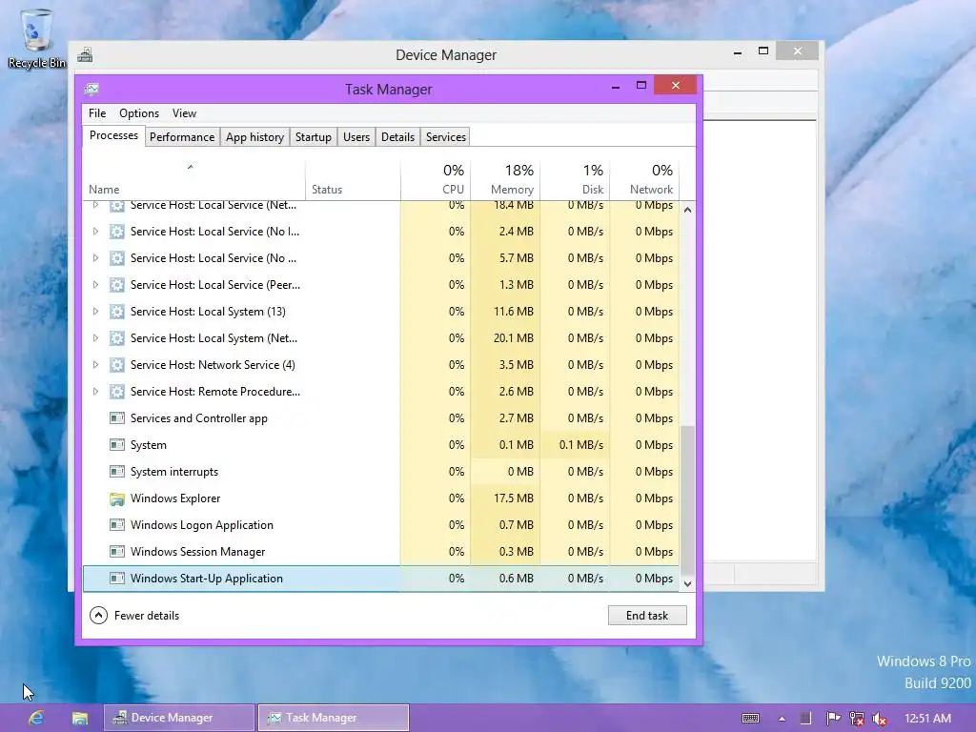Maximize the Device Manager window
The image size is (976, 732).
click(763, 51)
